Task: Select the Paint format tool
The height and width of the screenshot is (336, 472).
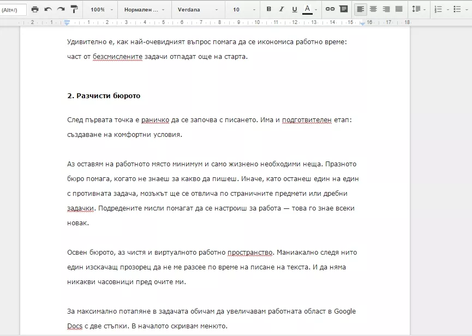Action: point(74,9)
